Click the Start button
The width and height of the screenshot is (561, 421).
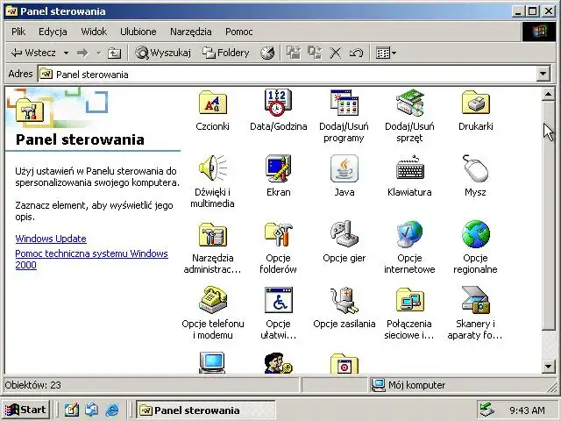click(25, 410)
